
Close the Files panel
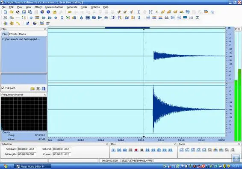(45, 29)
